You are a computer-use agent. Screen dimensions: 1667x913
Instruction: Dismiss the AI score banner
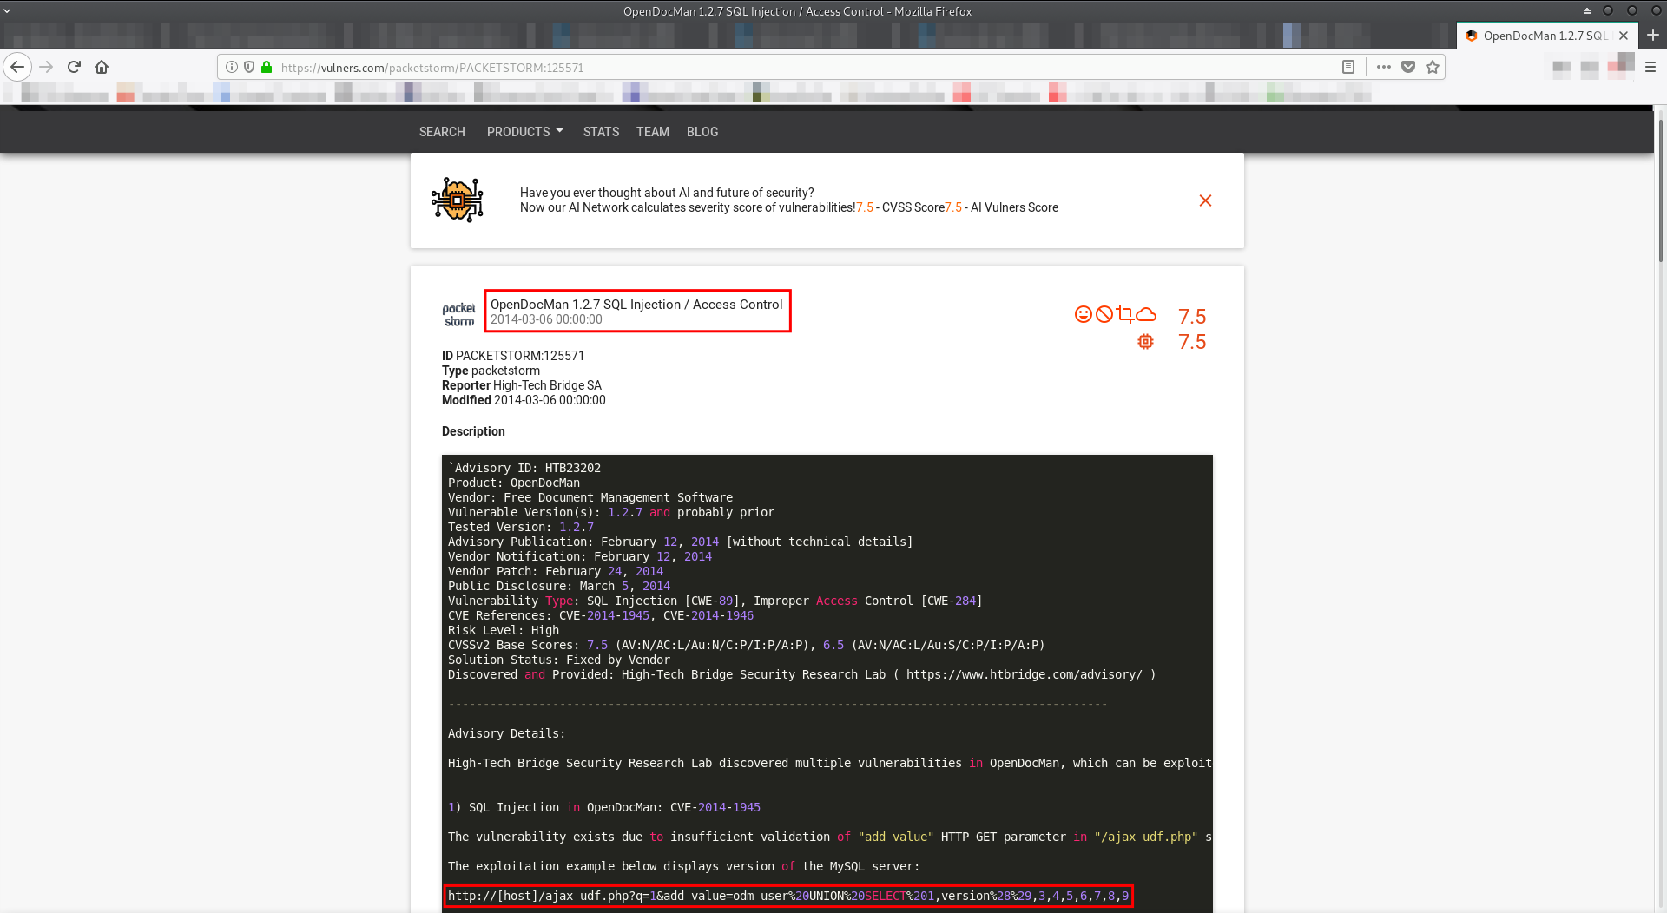tap(1205, 200)
